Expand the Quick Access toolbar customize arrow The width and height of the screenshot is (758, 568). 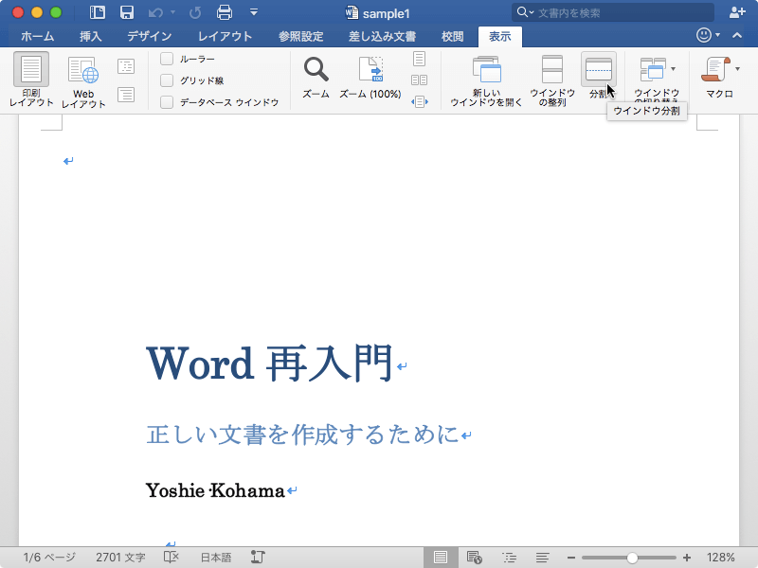(x=253, y=12)
